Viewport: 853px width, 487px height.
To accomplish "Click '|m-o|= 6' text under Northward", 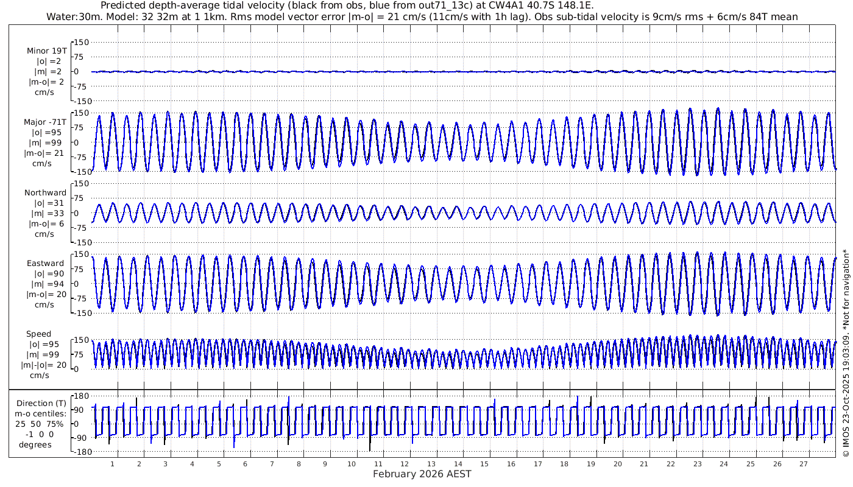I will tap(46, 224).
